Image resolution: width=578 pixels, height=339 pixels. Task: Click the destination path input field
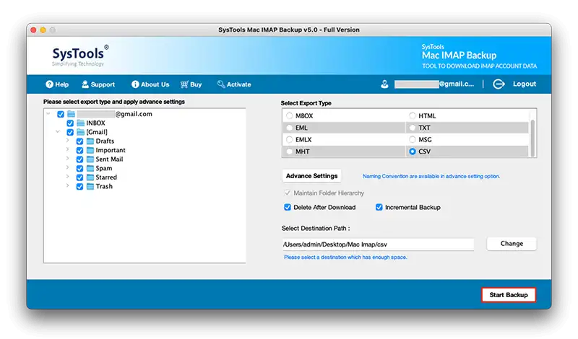tap(378, 245)
